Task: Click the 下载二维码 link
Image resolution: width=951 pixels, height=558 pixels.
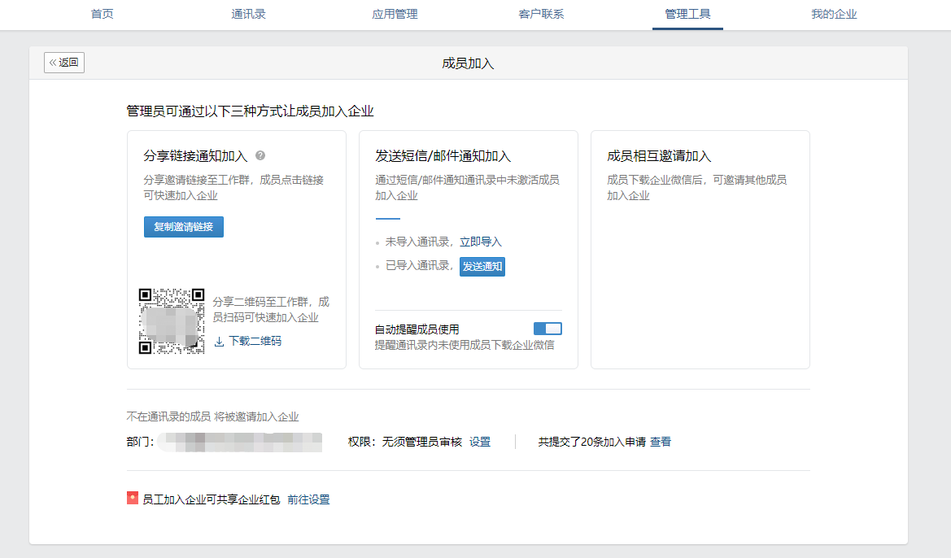Action: click(255, 342)
